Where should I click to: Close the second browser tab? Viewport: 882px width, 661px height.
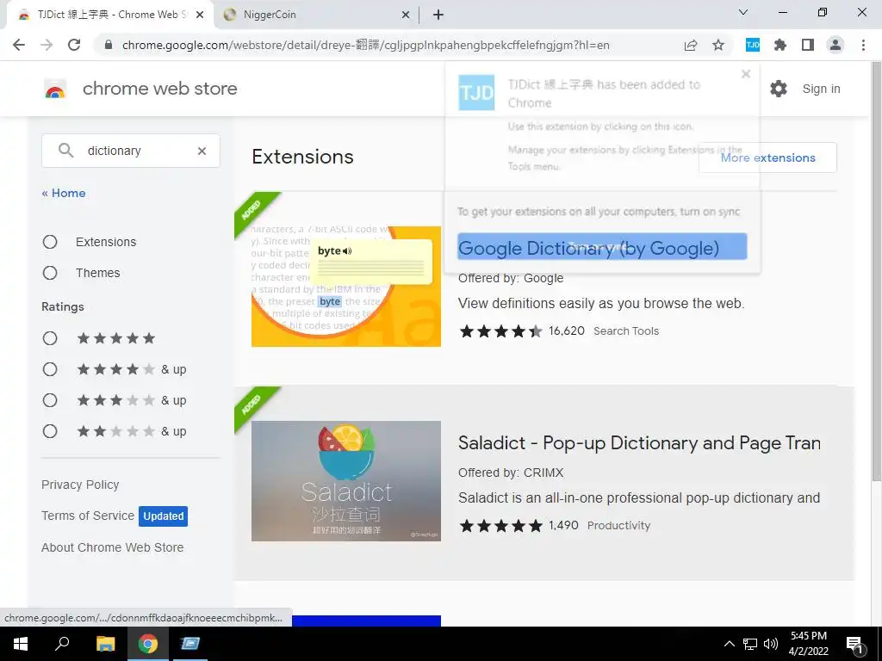tap(406, 15)
